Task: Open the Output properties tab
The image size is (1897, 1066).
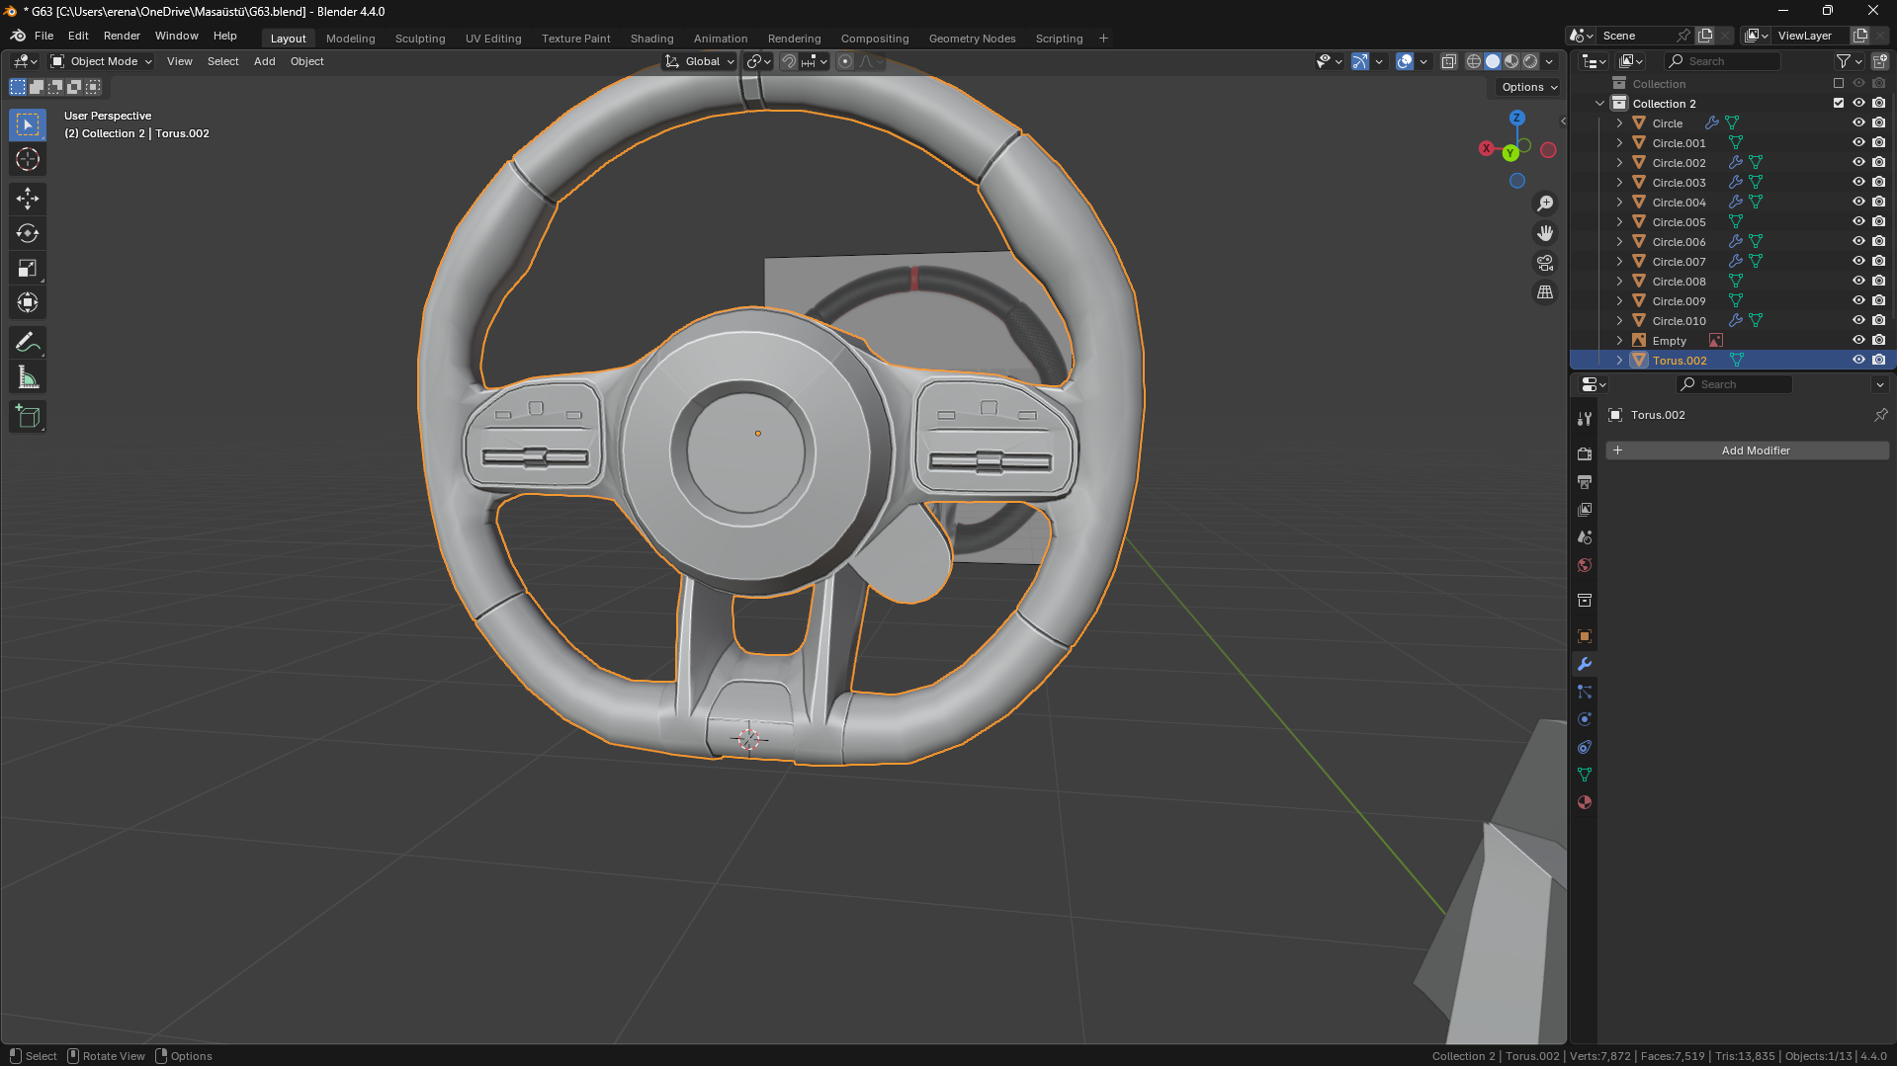Action: click(x=1585, y=481)
